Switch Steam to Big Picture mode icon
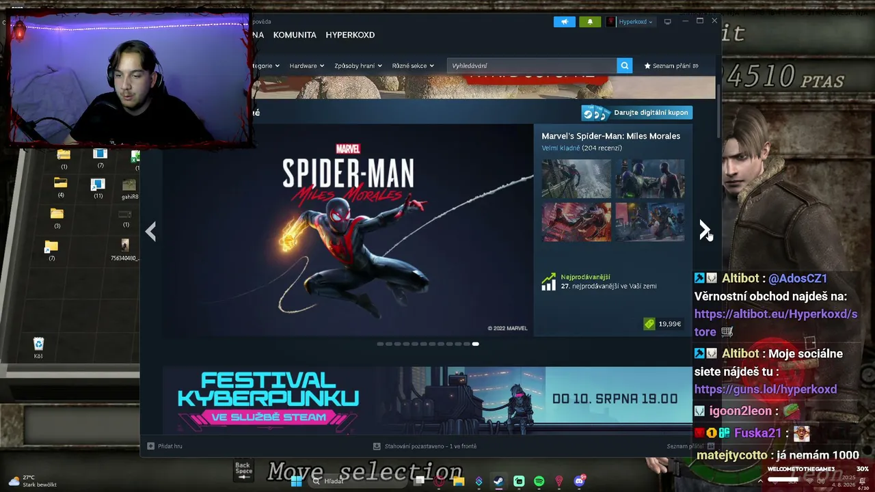 (668, 22)
